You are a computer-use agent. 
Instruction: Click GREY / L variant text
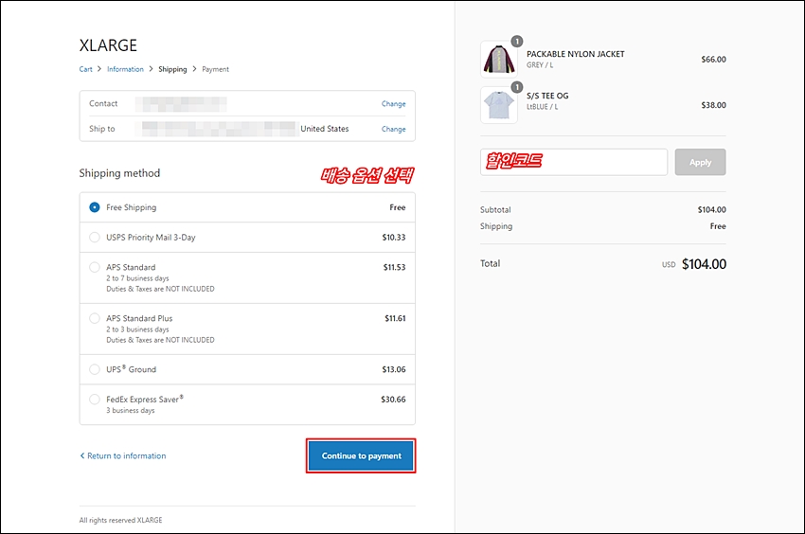point(540,65)
